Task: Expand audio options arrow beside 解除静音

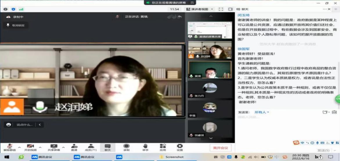Action: [19, 147]
